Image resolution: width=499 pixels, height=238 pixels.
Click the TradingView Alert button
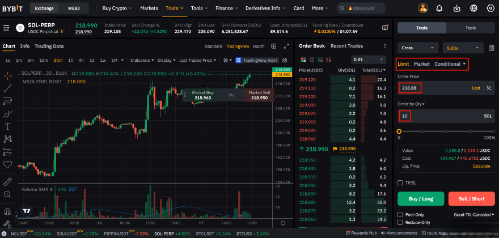coord(257,60)
